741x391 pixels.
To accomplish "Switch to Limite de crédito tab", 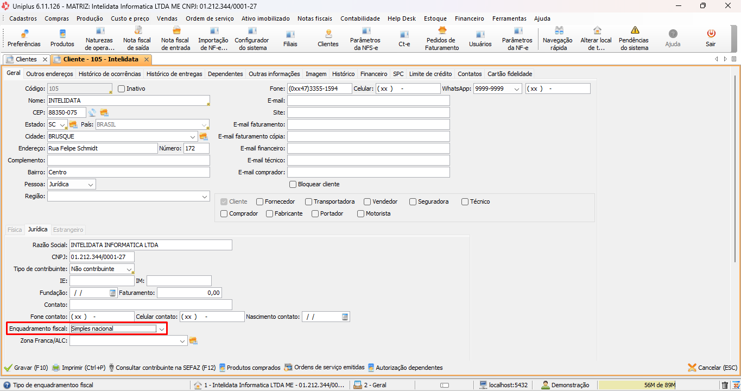I will coord(430,74).
